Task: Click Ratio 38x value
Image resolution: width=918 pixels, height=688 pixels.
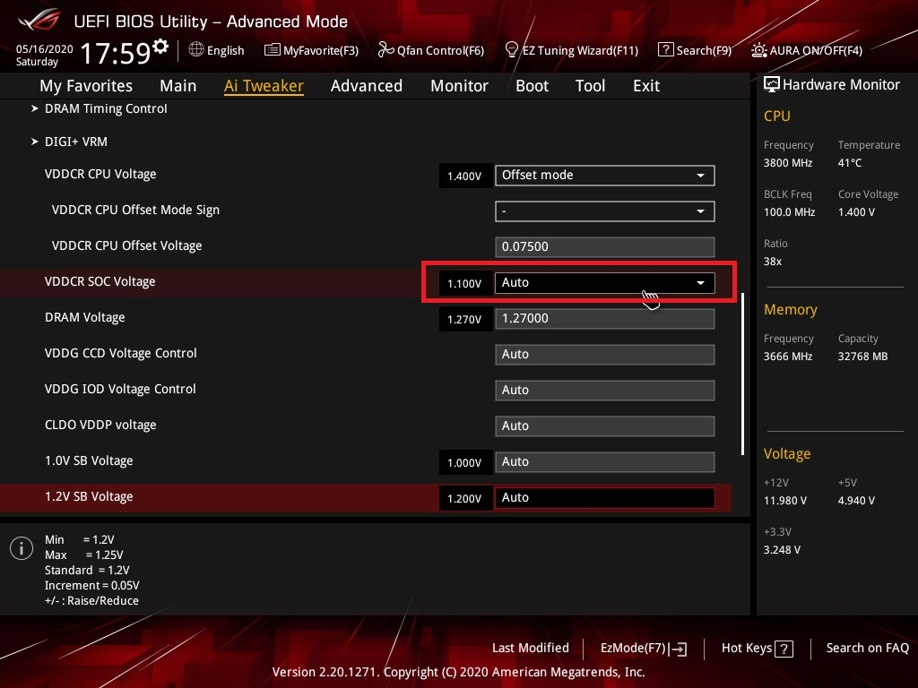Action: pos(772,262)
